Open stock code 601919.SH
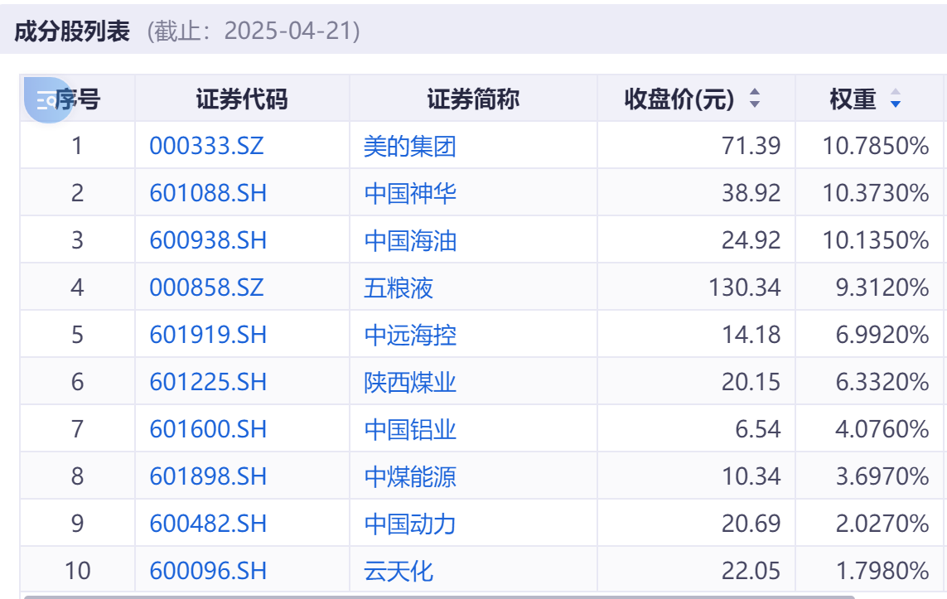This screenshot has height=599, width=947. tap(208, 335)
